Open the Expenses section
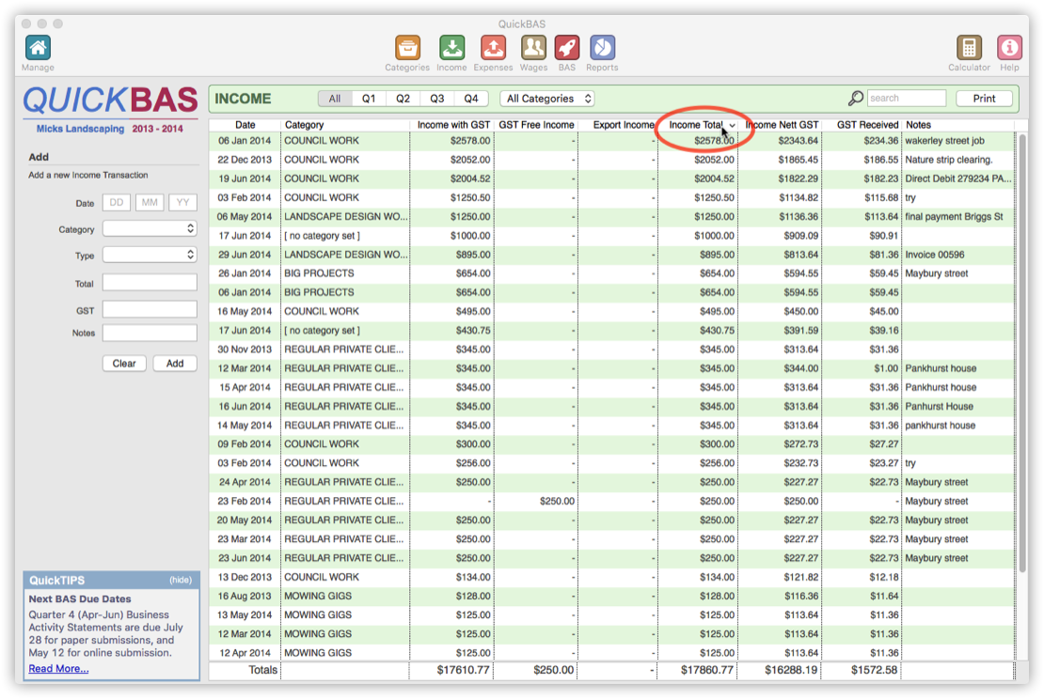This screenshot has height=699, width=1044. click(493, 45)
